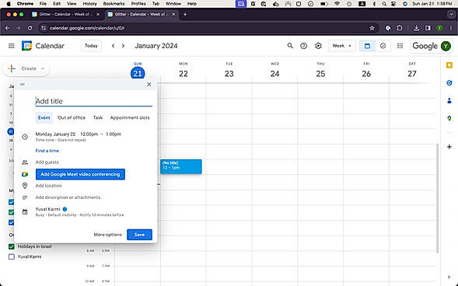The image size is (458, 286).
Task: Open Chrome downloads icon
Action: 416,28
